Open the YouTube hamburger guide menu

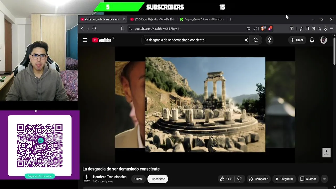click(85, 40)
